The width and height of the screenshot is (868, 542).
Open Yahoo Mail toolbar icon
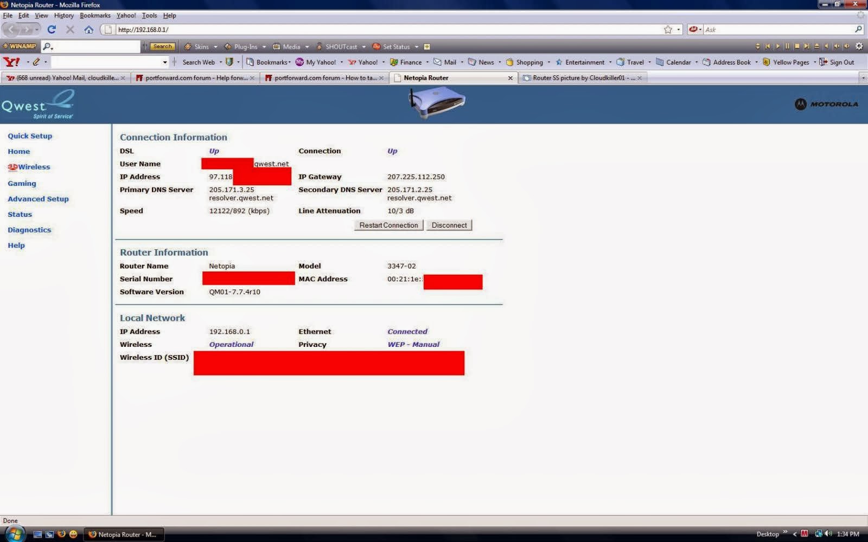click(x=445, y=62)
